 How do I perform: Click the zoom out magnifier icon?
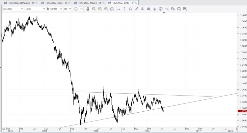[106, 9]
